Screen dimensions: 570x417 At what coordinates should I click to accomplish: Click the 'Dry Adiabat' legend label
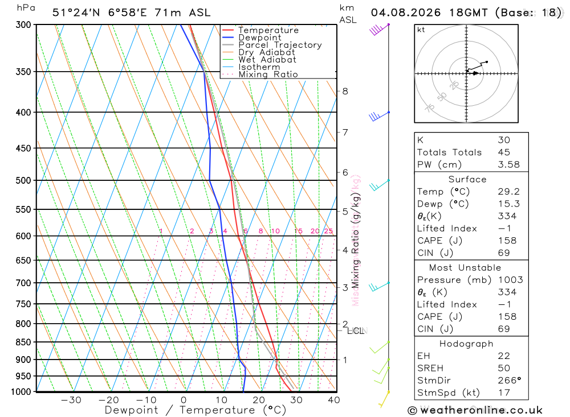(x=266, y=52)
